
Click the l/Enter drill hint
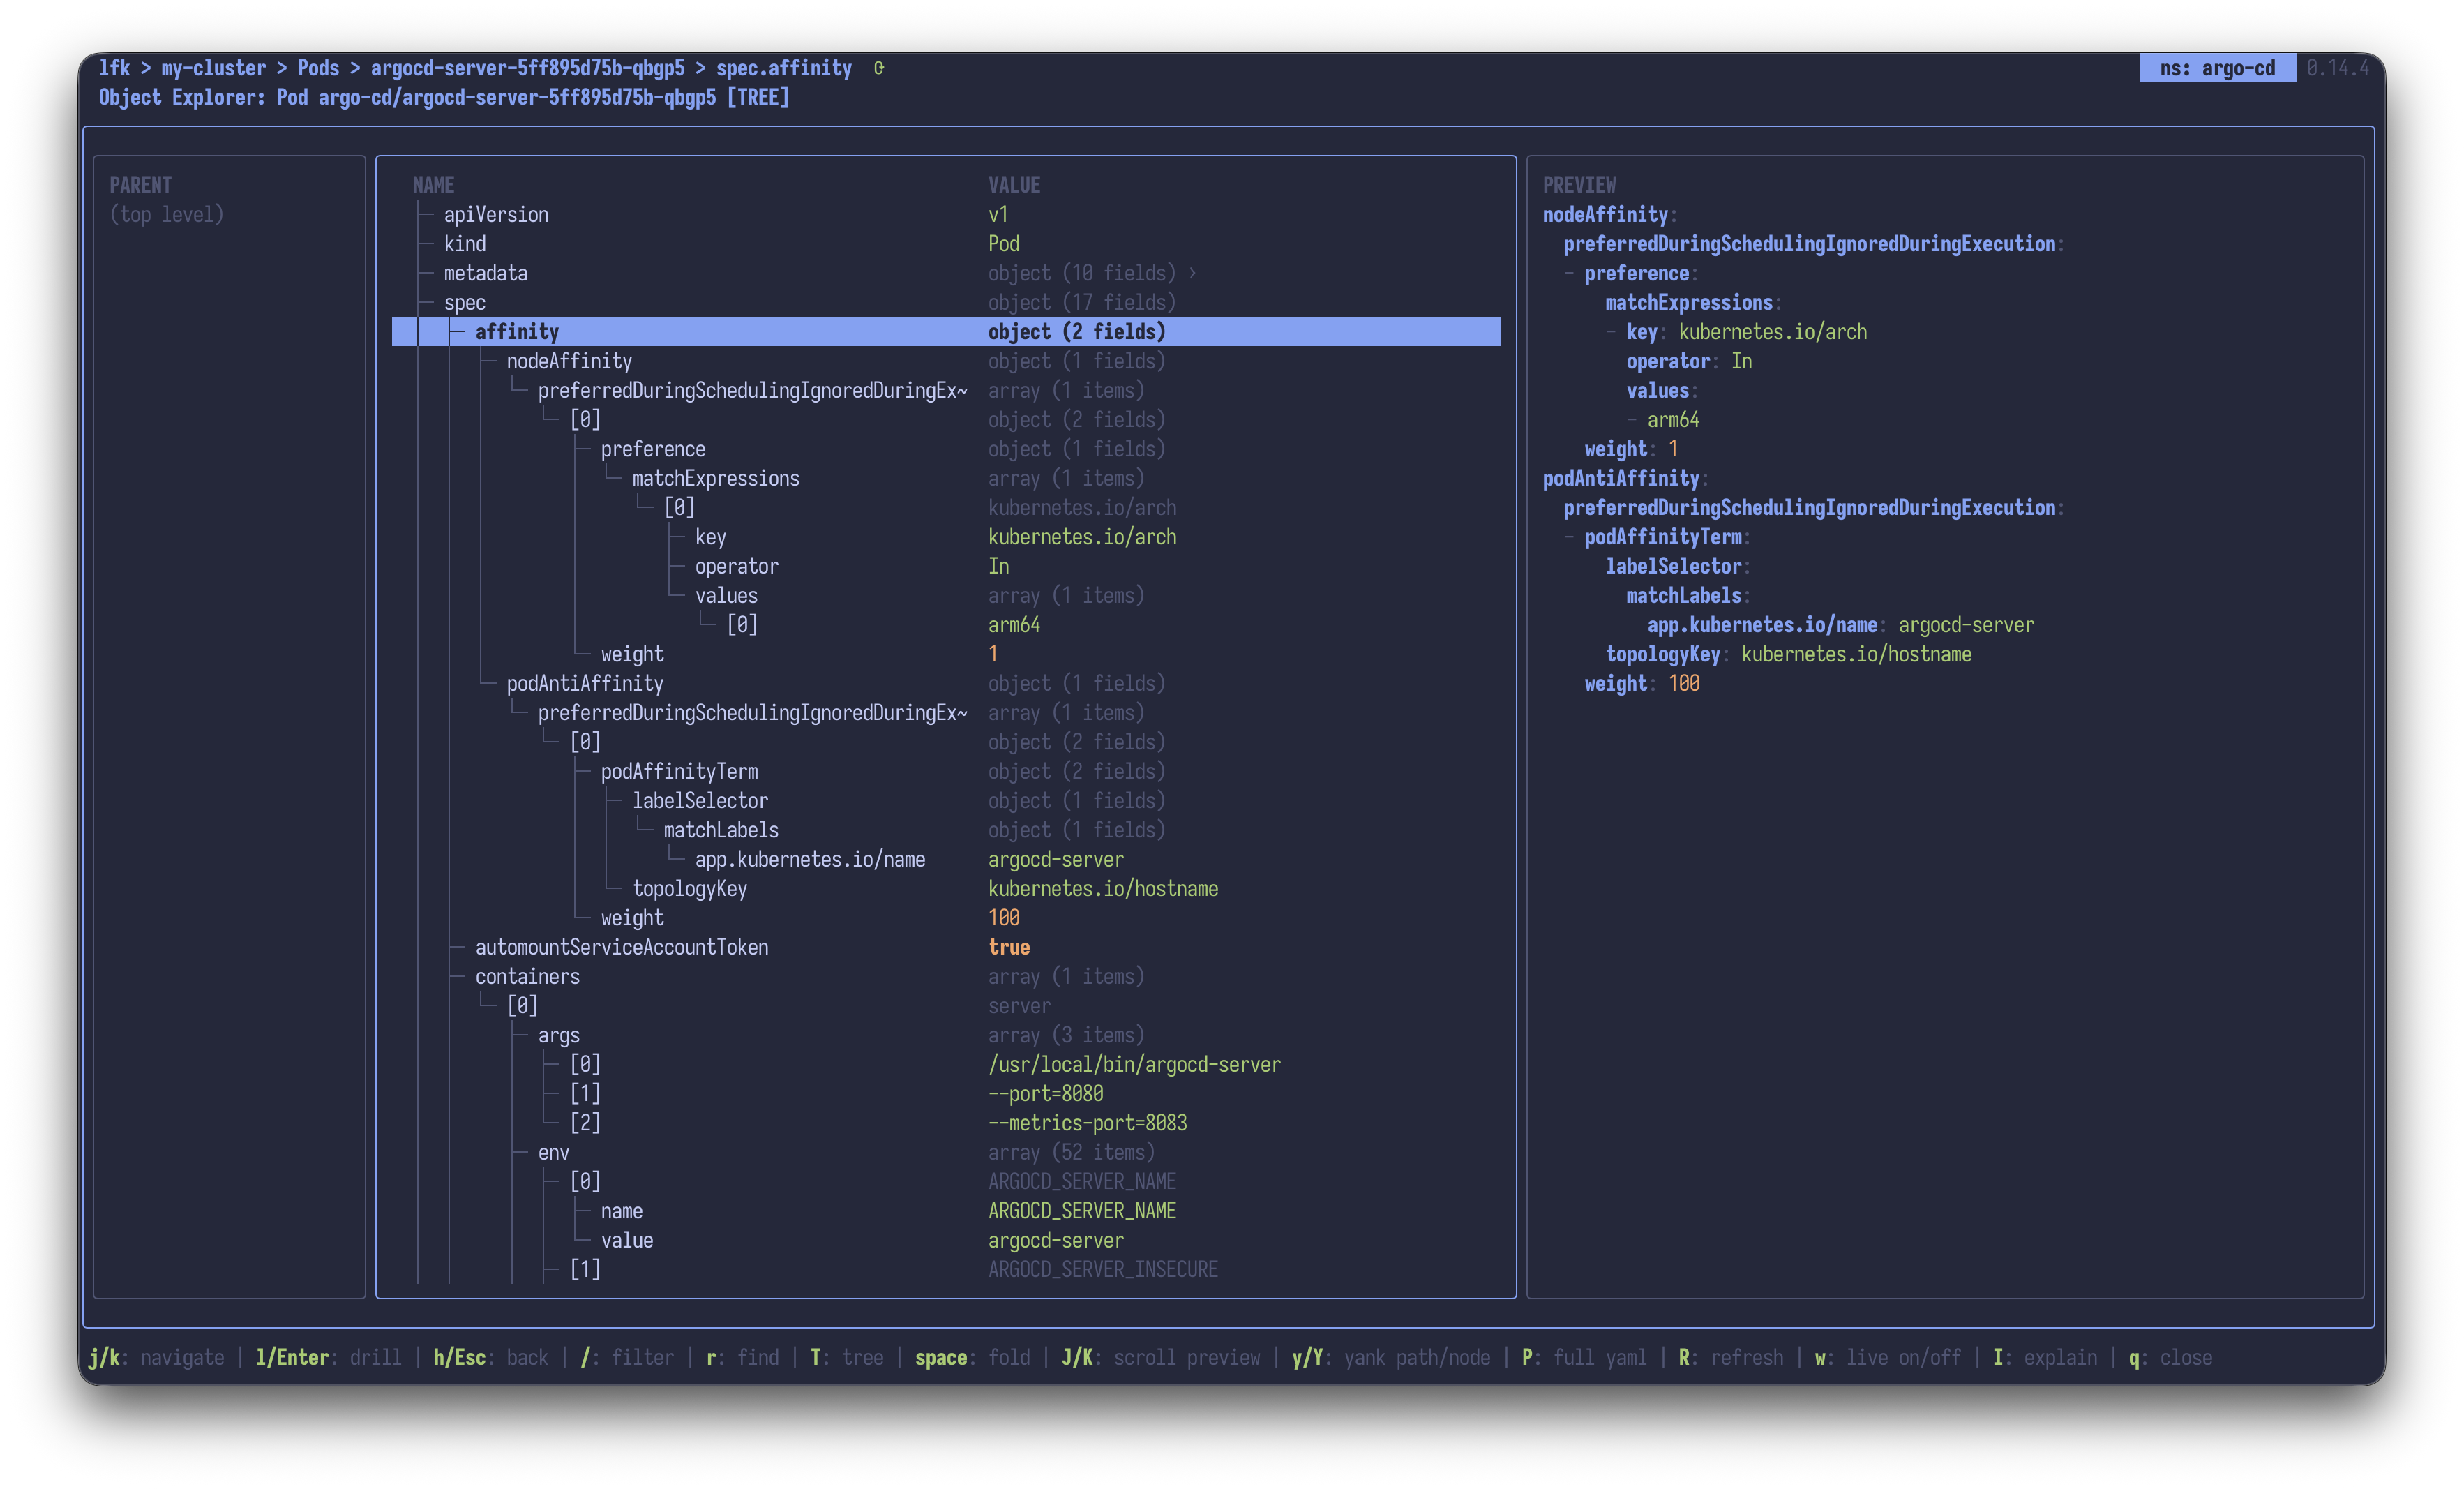(328, 1358)
